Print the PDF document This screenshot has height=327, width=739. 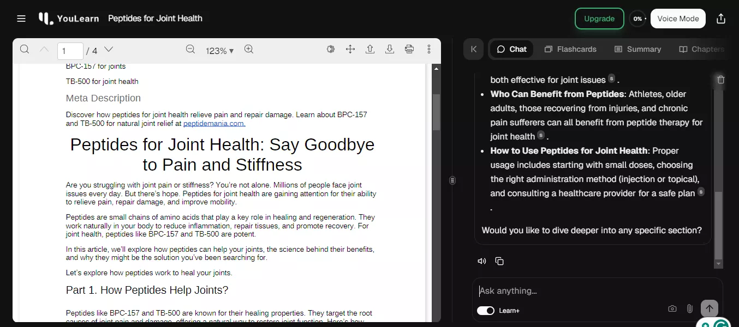[409, 50]
